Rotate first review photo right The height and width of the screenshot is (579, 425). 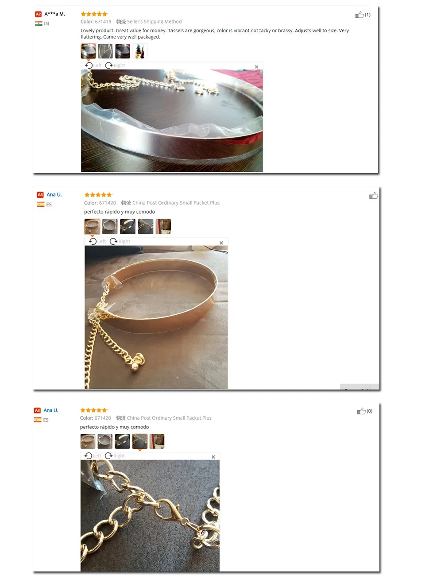[x=115, y=66]
